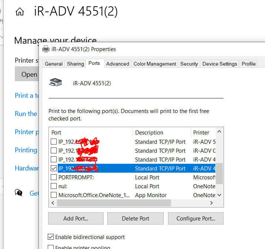Check the third IP_192 port checkbox

click(54, 159)
